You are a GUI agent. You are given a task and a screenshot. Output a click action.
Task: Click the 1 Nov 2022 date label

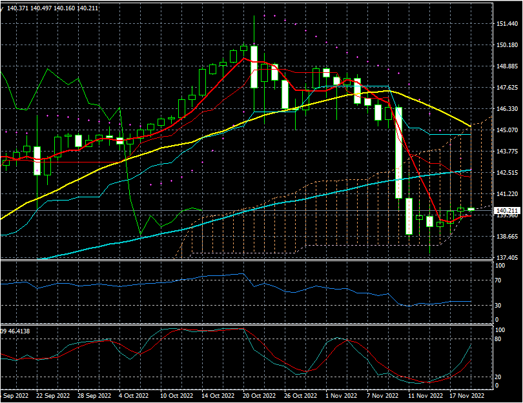341,396
